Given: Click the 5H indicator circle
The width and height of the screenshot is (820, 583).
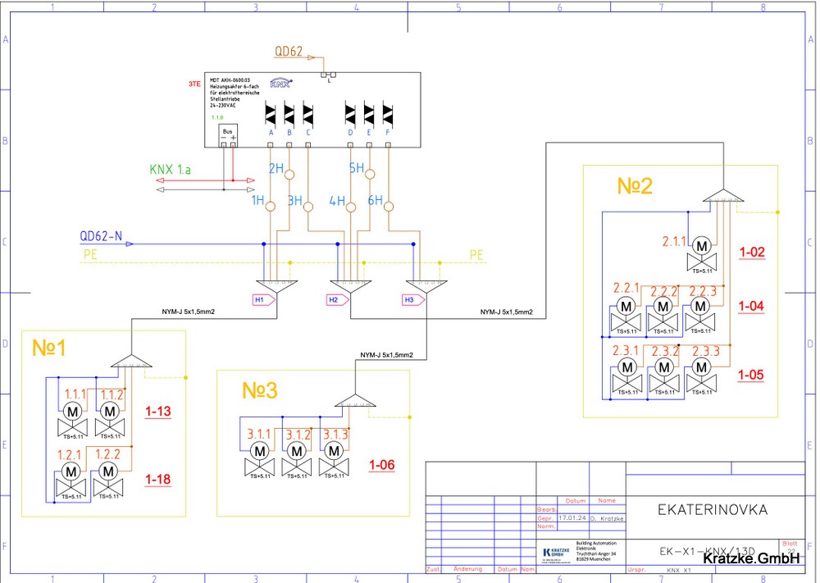Looking at the screenshot, I should (370, 173).
